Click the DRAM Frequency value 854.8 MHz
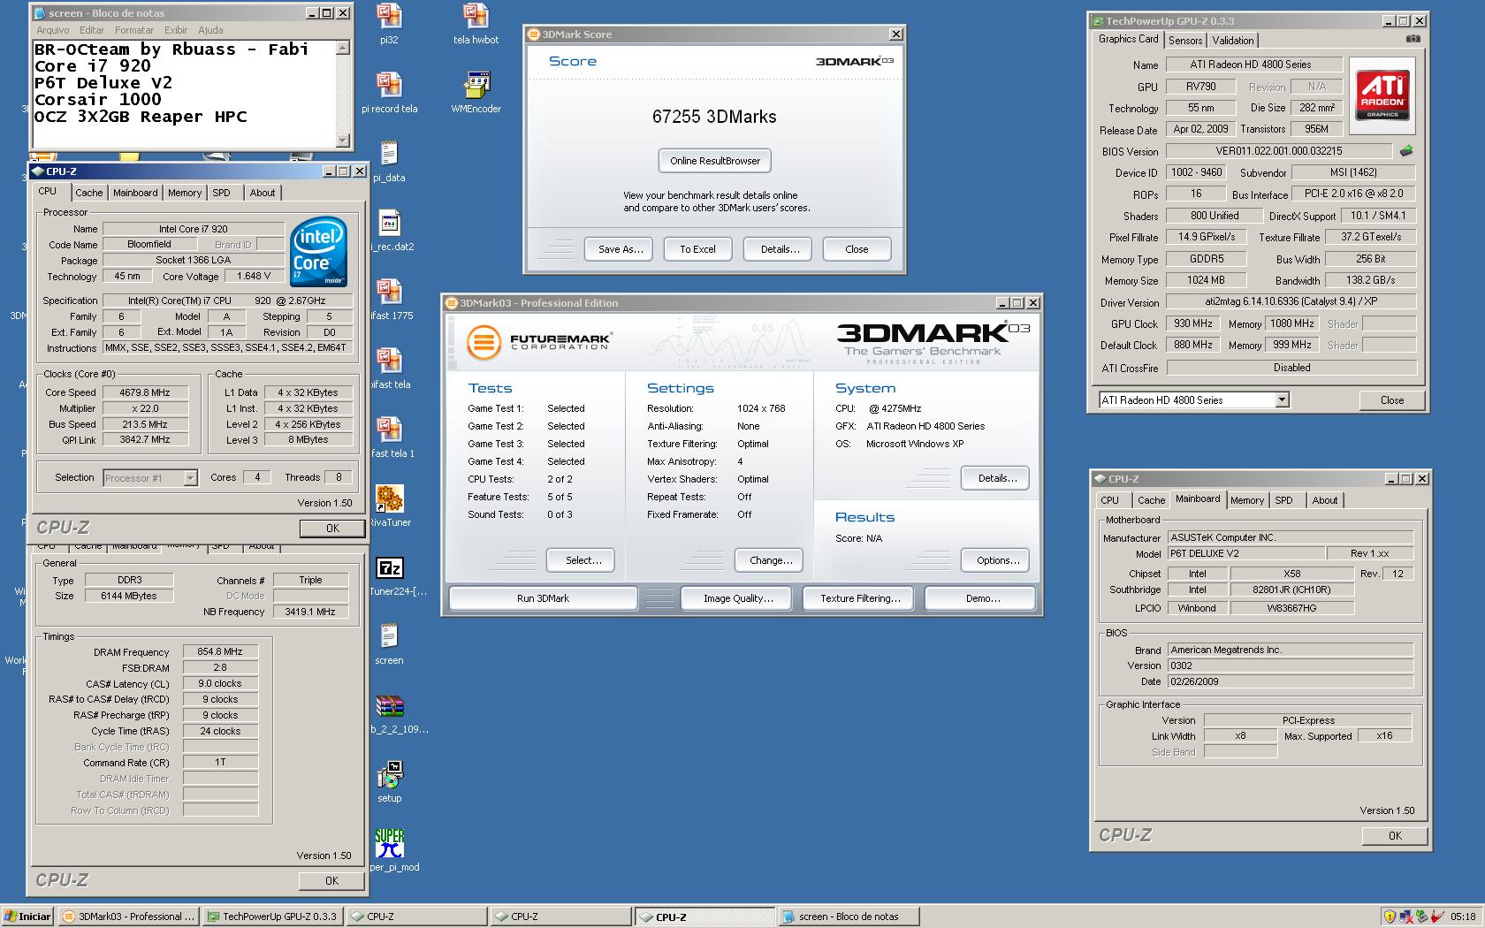 point(220,651)
